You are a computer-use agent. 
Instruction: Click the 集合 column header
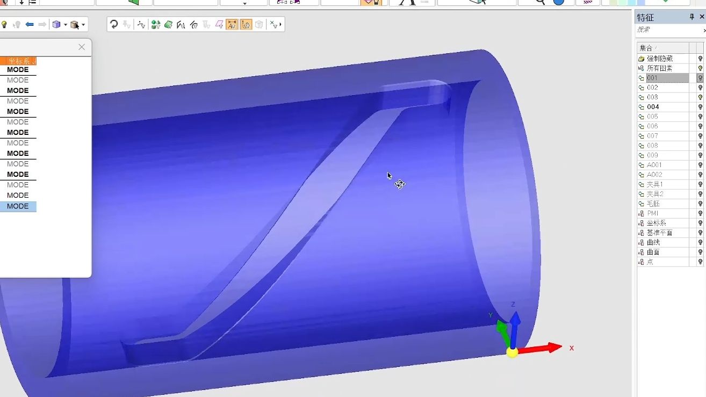(662, 48)
